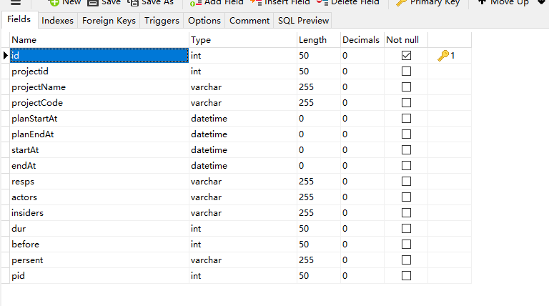Viewport: 549px width, 306px height.
Task: Select the pid field name
Action: pos(99,276)
